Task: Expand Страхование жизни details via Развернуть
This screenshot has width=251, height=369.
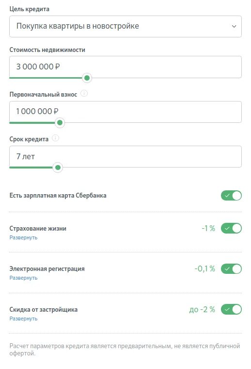Action: tap(23, 238)
